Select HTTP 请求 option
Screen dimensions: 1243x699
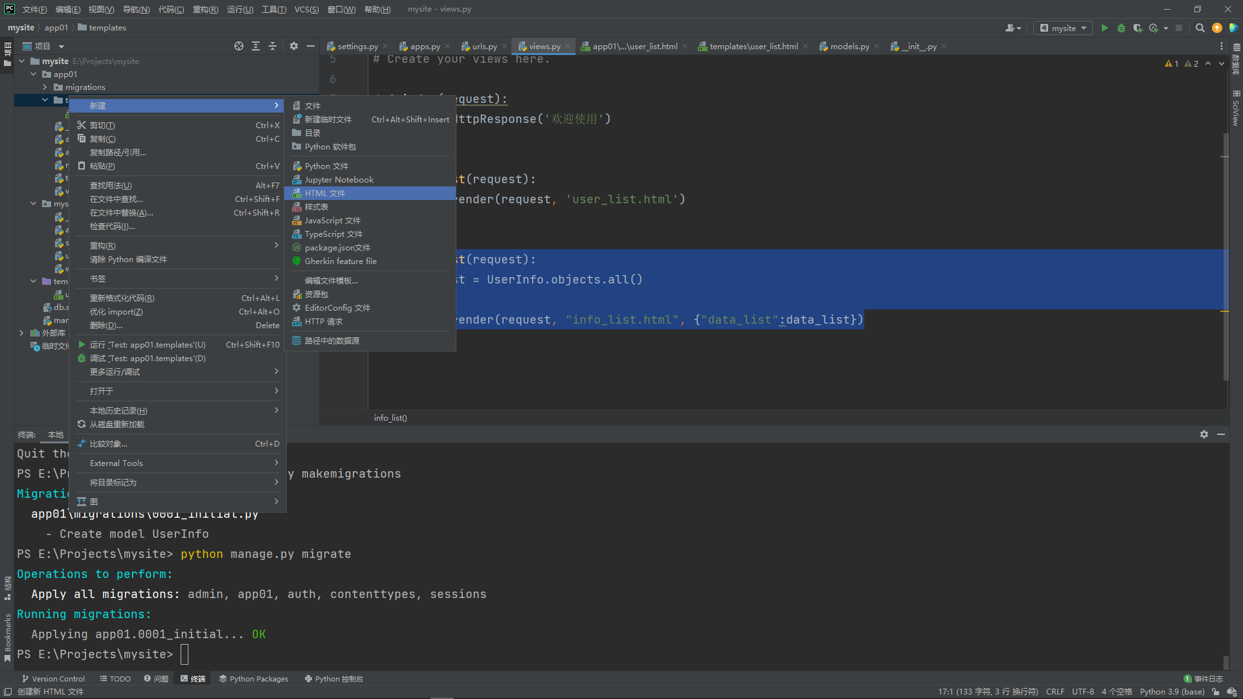(370, 321)
